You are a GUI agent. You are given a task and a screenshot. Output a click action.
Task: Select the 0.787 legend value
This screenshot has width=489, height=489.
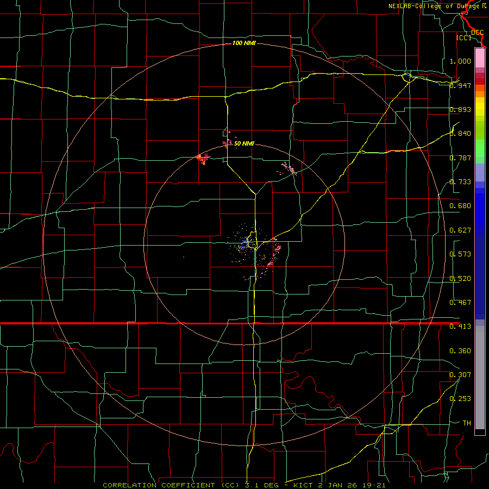point(460,158)
